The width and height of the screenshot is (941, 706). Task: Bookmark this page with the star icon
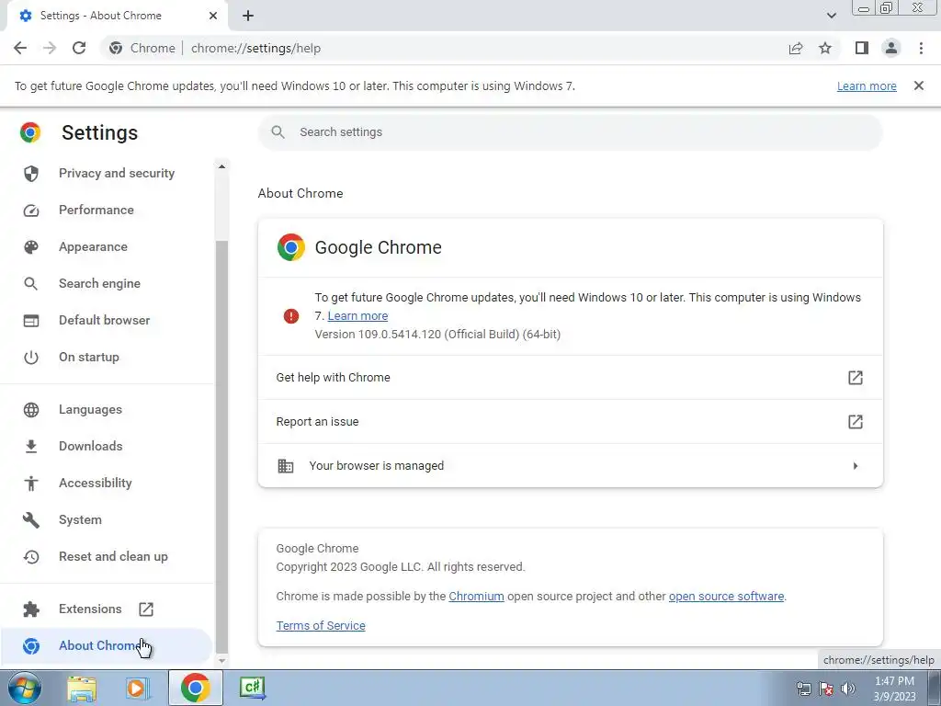[x=825, y=48]
